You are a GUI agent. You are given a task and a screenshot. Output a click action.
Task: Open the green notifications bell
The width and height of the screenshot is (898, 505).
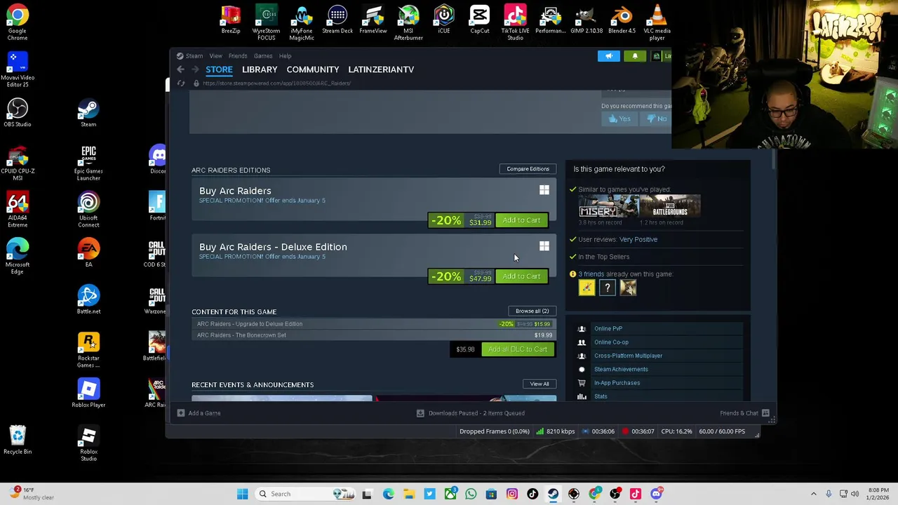click(x=635, y=56)
